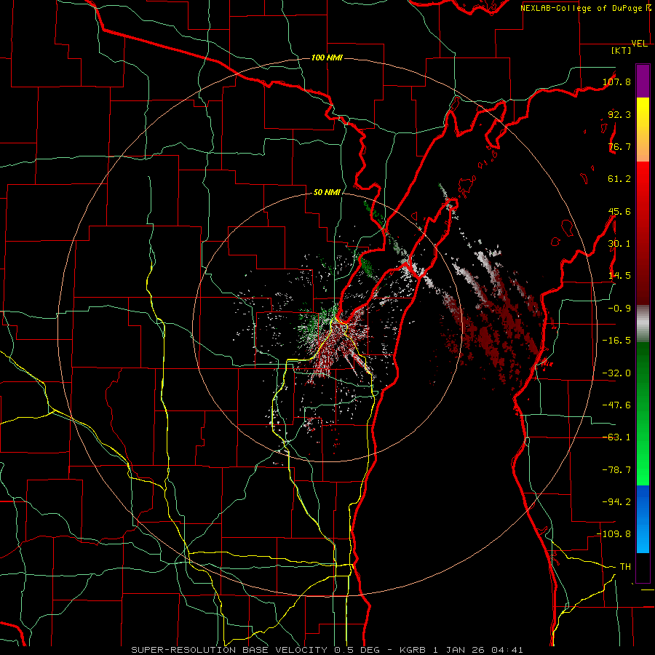Click the 107.8 velocity scale value
The height and width of the screenshot is (655, 655).
[x=616, y=82]
